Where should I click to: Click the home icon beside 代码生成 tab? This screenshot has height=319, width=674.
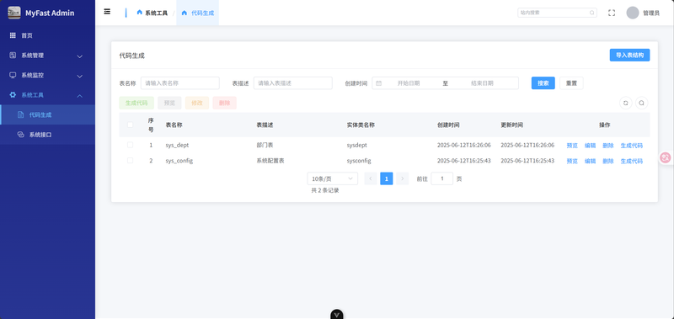tap(185, 13)
